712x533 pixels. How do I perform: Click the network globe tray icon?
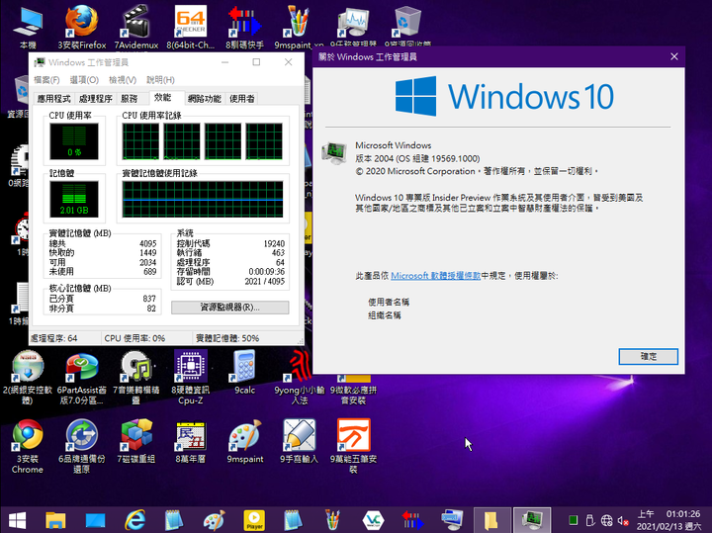606,521
